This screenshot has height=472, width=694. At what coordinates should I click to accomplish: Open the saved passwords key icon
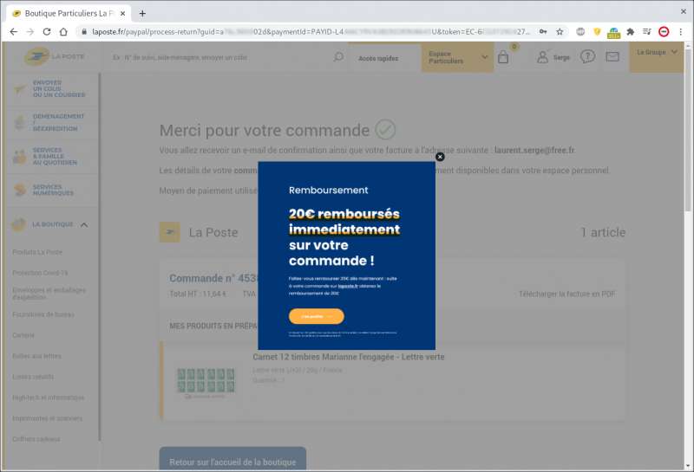tap(543, 32)
